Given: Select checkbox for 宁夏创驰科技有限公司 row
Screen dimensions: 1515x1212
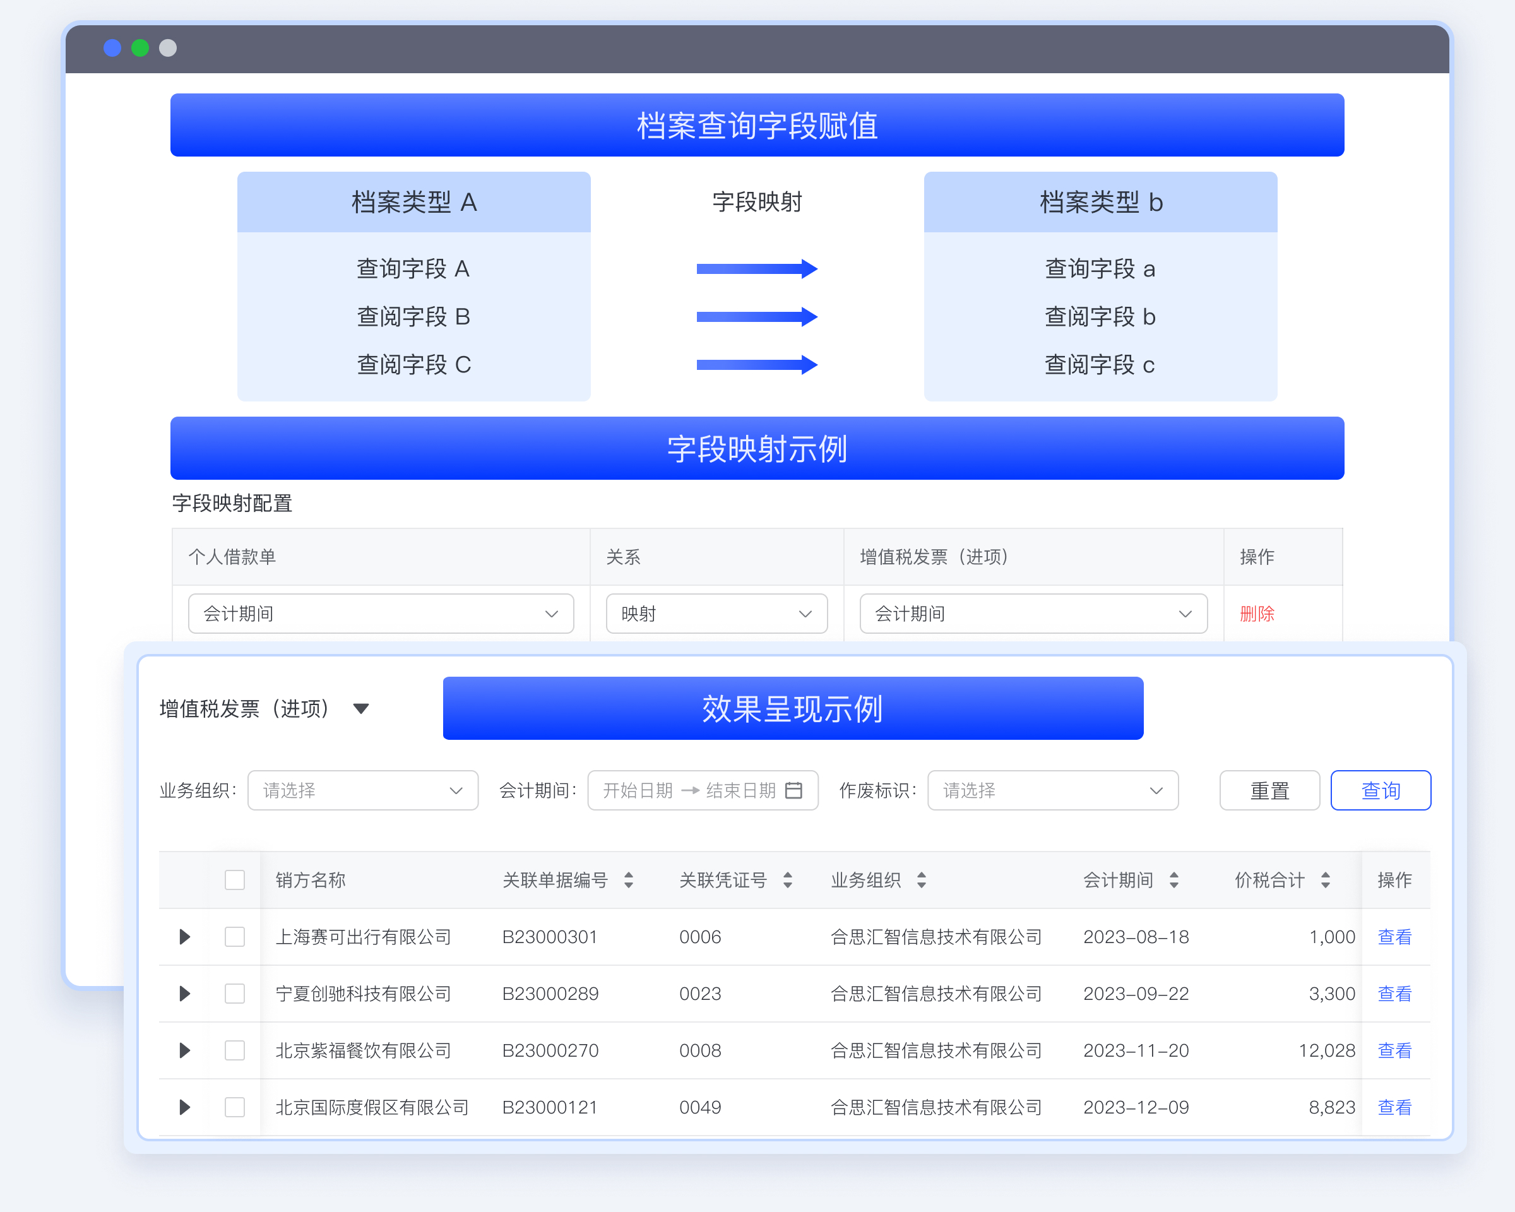Looking at the screenshot, I should (235, 994).
